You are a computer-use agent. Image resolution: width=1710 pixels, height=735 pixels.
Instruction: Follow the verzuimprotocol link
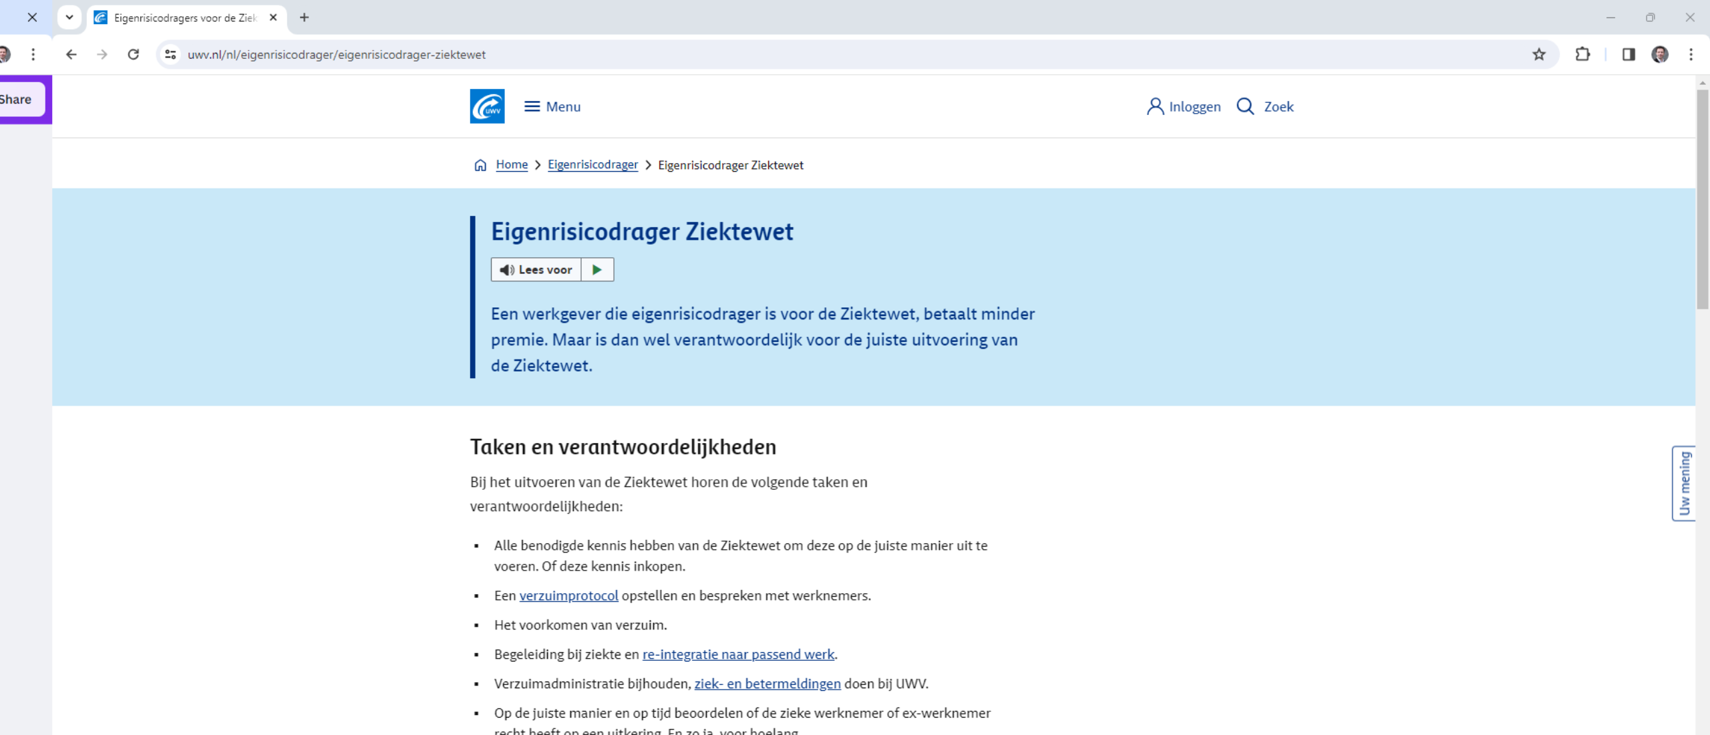point(568,595)
